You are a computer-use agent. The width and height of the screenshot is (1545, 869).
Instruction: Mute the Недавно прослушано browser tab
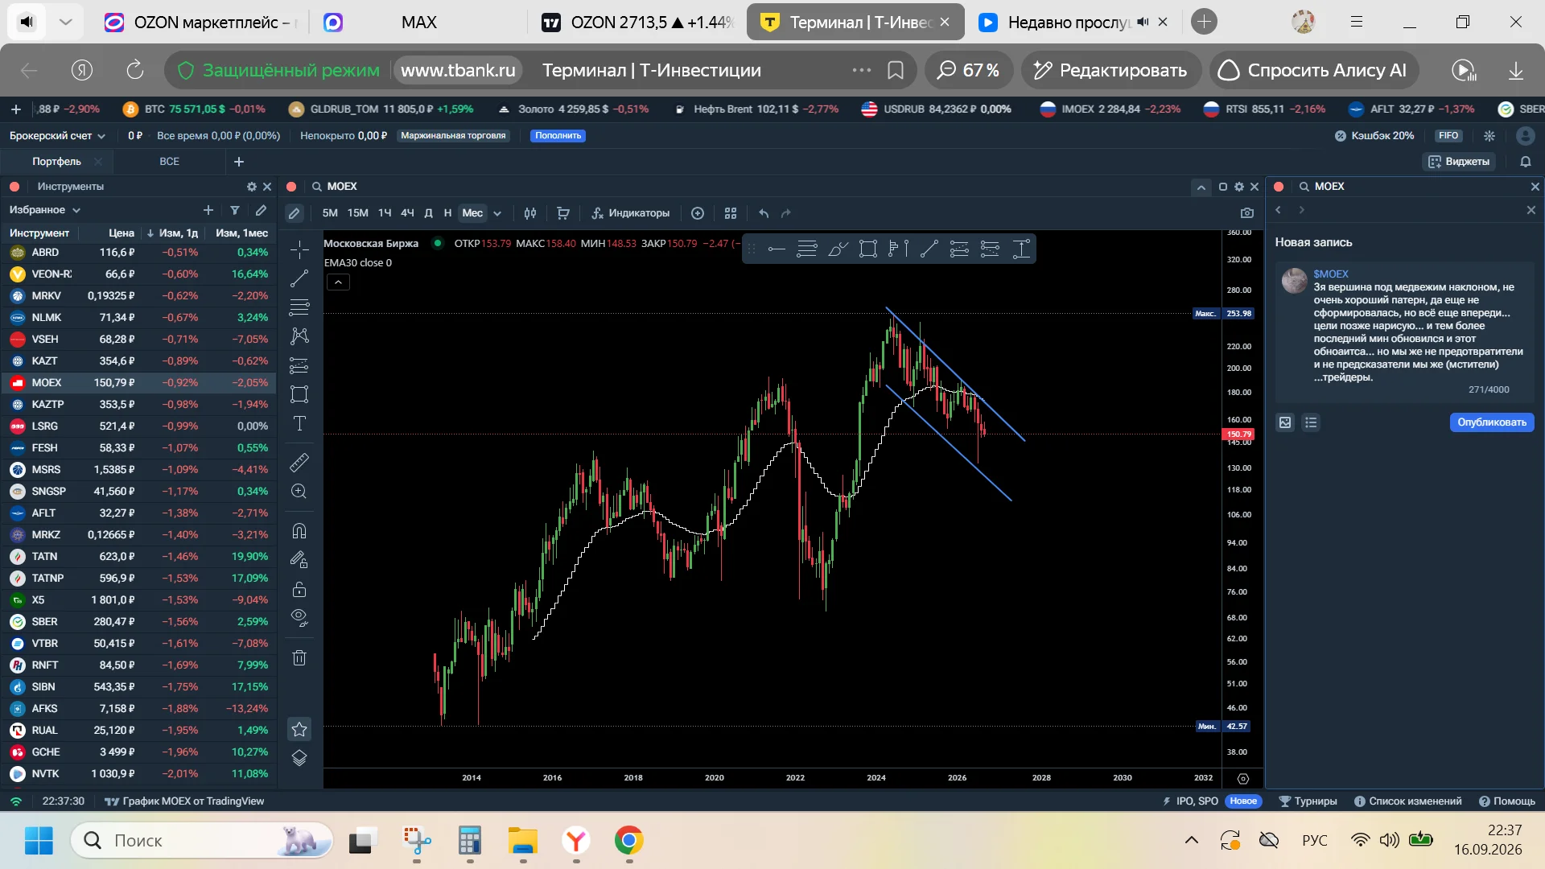[1143, 22]
